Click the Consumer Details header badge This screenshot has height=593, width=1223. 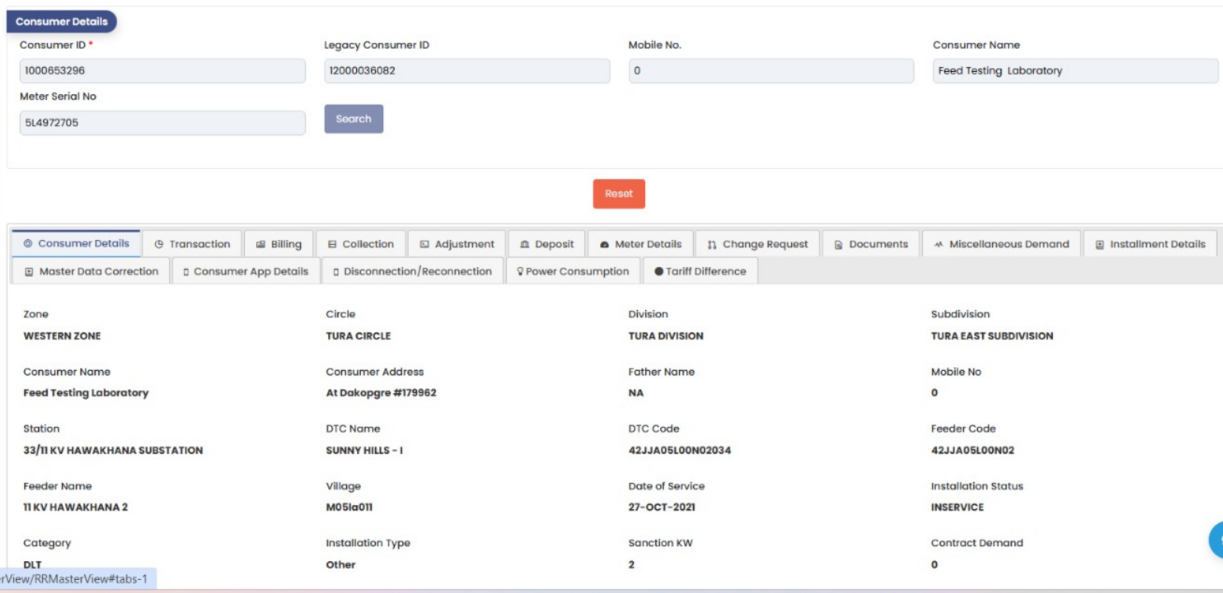tap(62, 21)
